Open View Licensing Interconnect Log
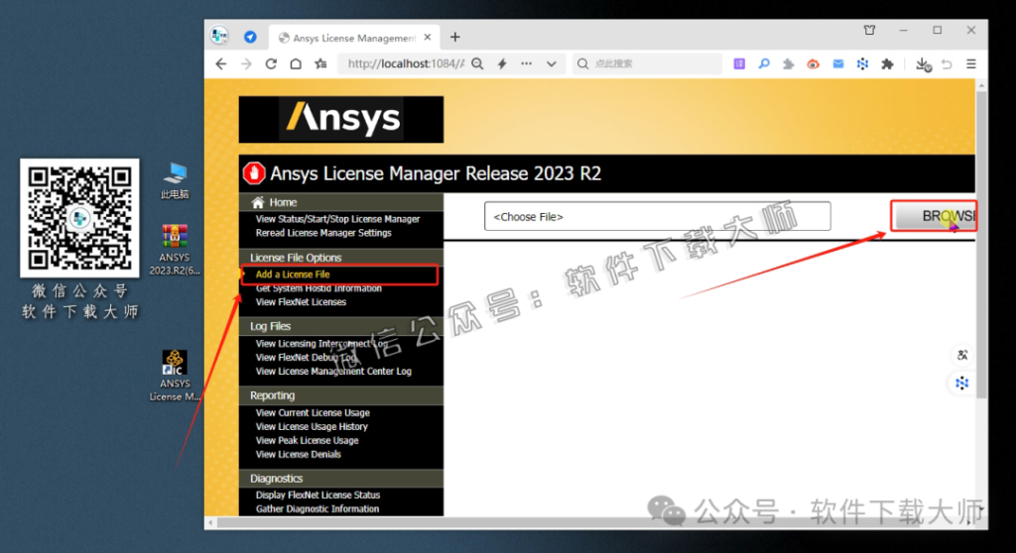Screen dimensions: 1016x553 [320, 343]
